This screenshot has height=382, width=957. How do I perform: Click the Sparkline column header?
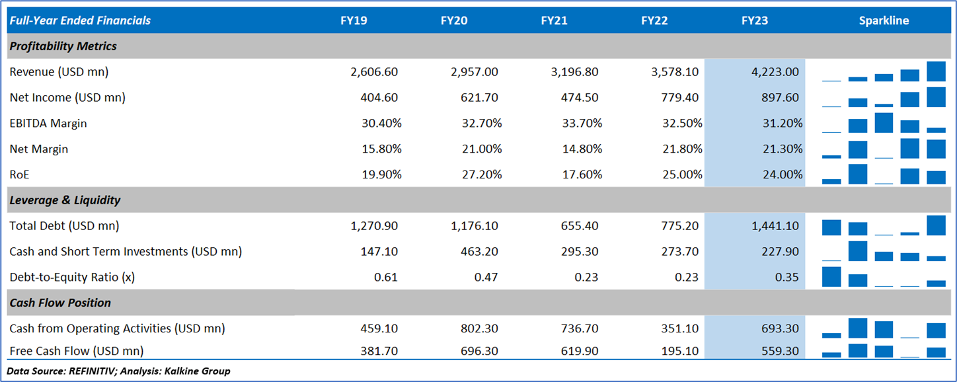pyautogui.click(x=884, y=20)
